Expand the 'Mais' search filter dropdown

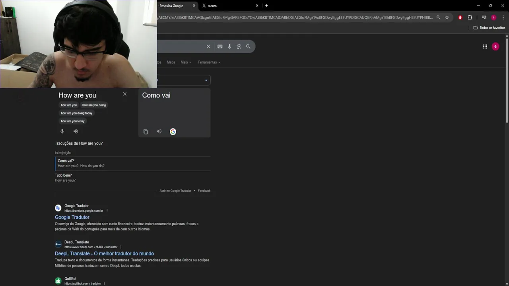[186, 62]
